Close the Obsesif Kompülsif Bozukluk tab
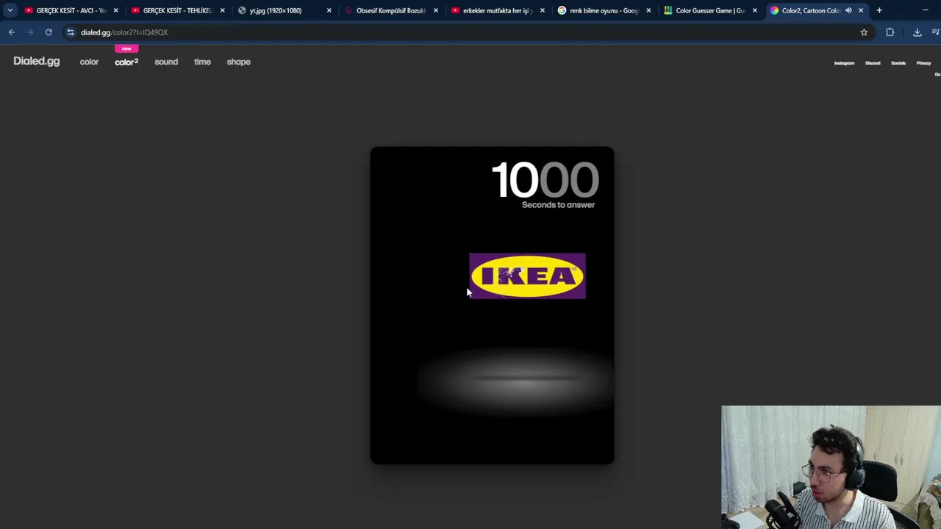This screenshot has height=529, width=941. [435, 10]
